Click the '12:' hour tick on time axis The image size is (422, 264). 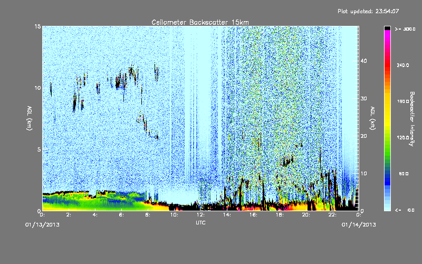click(200, 215)
